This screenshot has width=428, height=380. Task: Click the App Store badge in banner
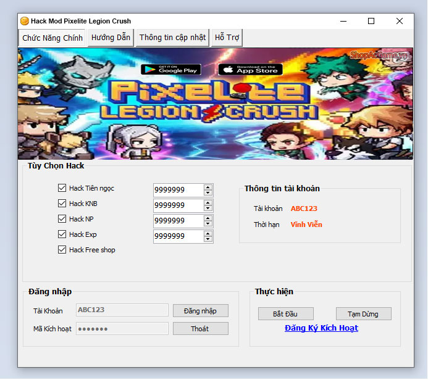point(250,70)
